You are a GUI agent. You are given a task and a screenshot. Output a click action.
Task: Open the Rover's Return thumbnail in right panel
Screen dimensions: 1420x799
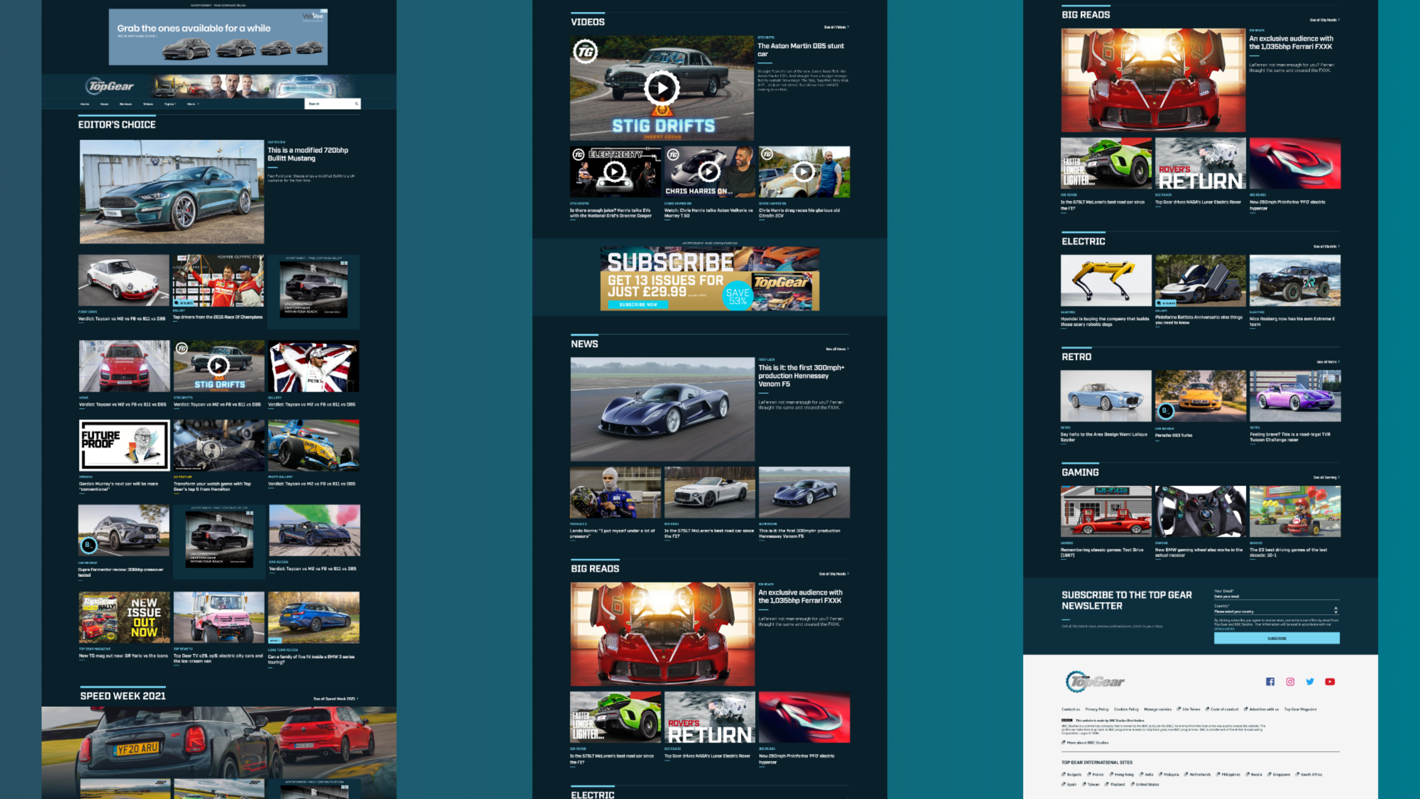(x=1200, y=163)
